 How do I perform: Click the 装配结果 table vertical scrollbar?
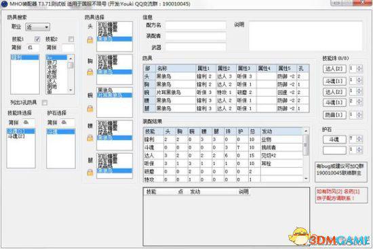(306, 154)
